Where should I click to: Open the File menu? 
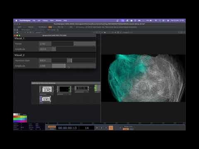[34, 21]
